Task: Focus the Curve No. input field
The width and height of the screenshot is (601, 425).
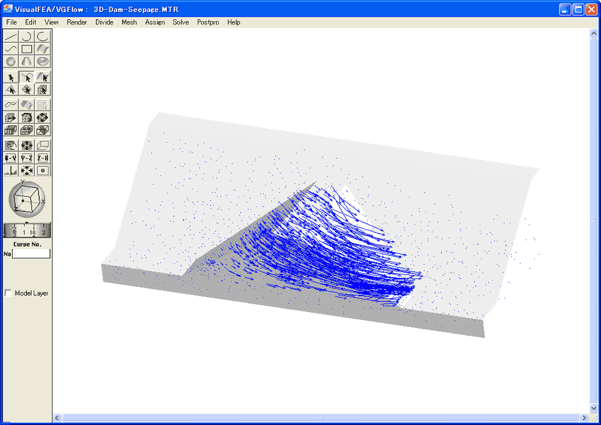Action: coord(31,253)
